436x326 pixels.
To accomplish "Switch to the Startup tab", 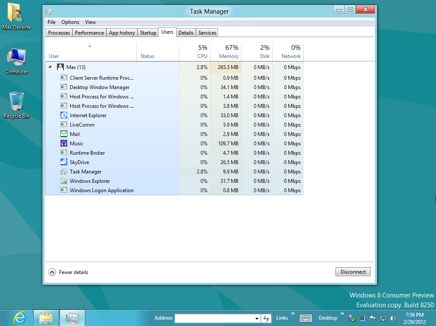I will (148, 32).
